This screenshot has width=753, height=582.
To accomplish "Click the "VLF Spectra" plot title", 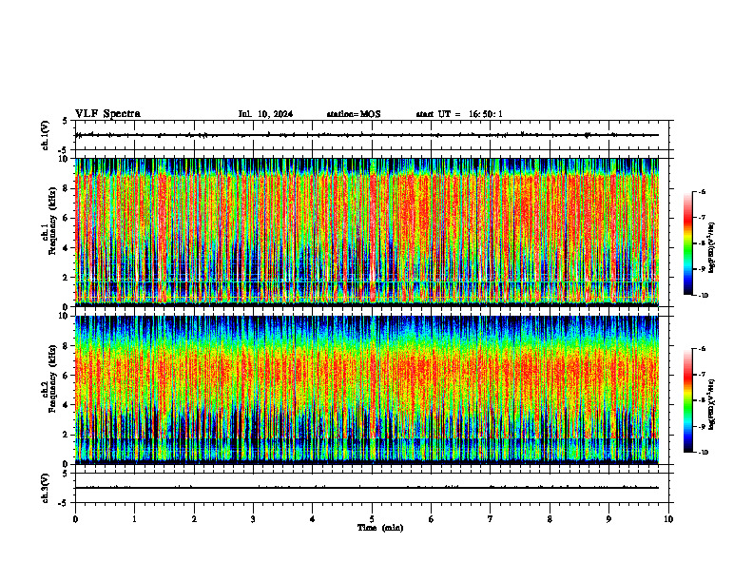I will [x=107, y=114].
